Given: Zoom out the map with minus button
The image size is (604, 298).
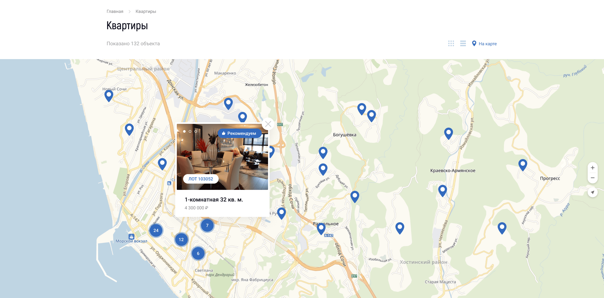Looking at the screenshot, I should point(593,178).
